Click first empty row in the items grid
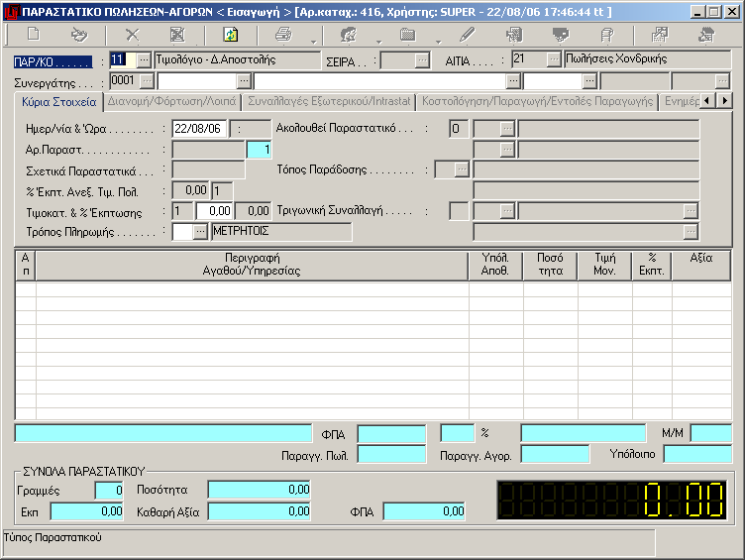This screenshot has width=745, height=560. coord(372,290)
